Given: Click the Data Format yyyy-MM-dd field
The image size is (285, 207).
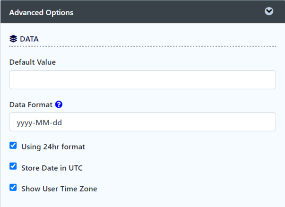Looking at the screenshot, I should coord(143,122).
